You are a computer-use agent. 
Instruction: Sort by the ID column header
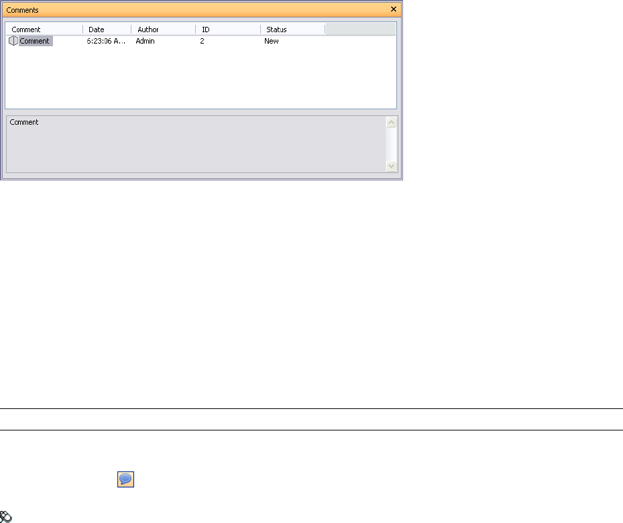point(228,30)
